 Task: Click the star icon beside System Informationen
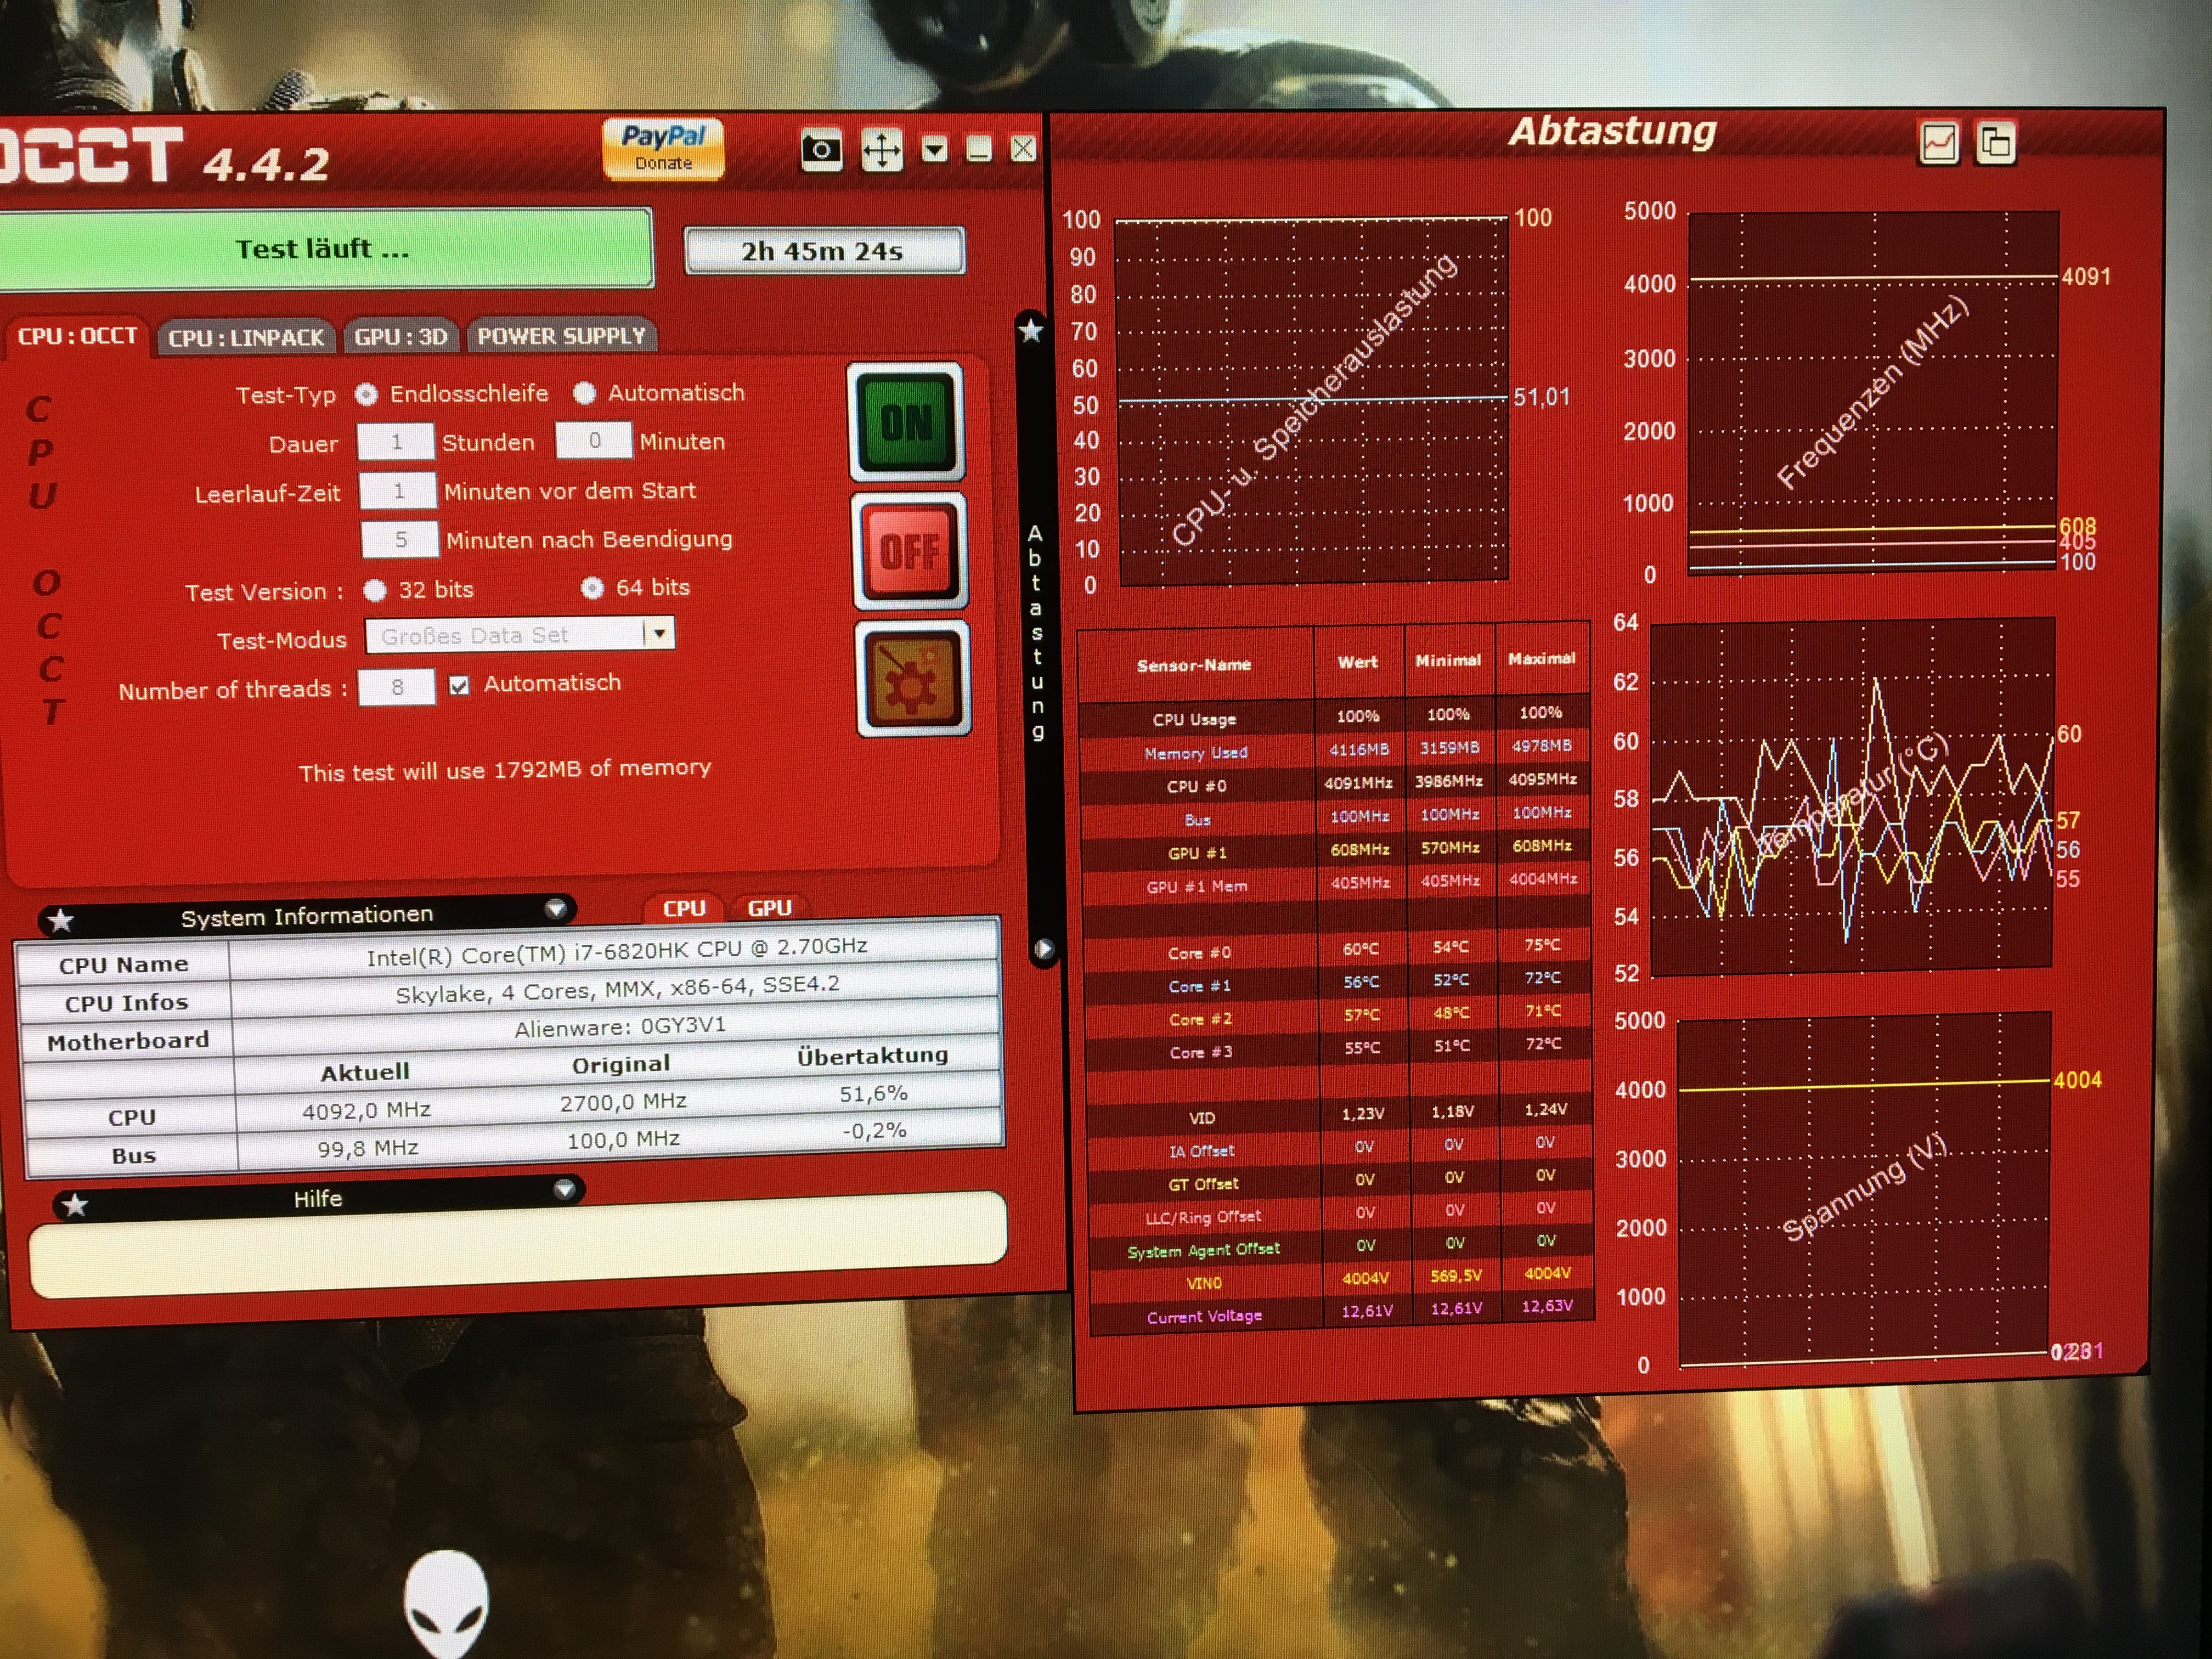61,920
